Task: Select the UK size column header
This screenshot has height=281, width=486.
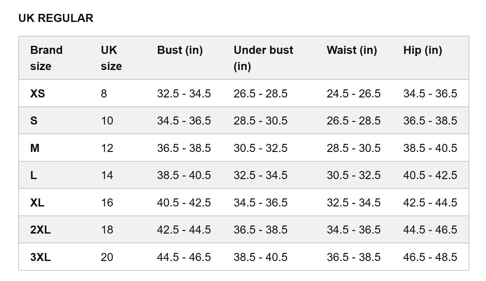Action: coord(111,58)
